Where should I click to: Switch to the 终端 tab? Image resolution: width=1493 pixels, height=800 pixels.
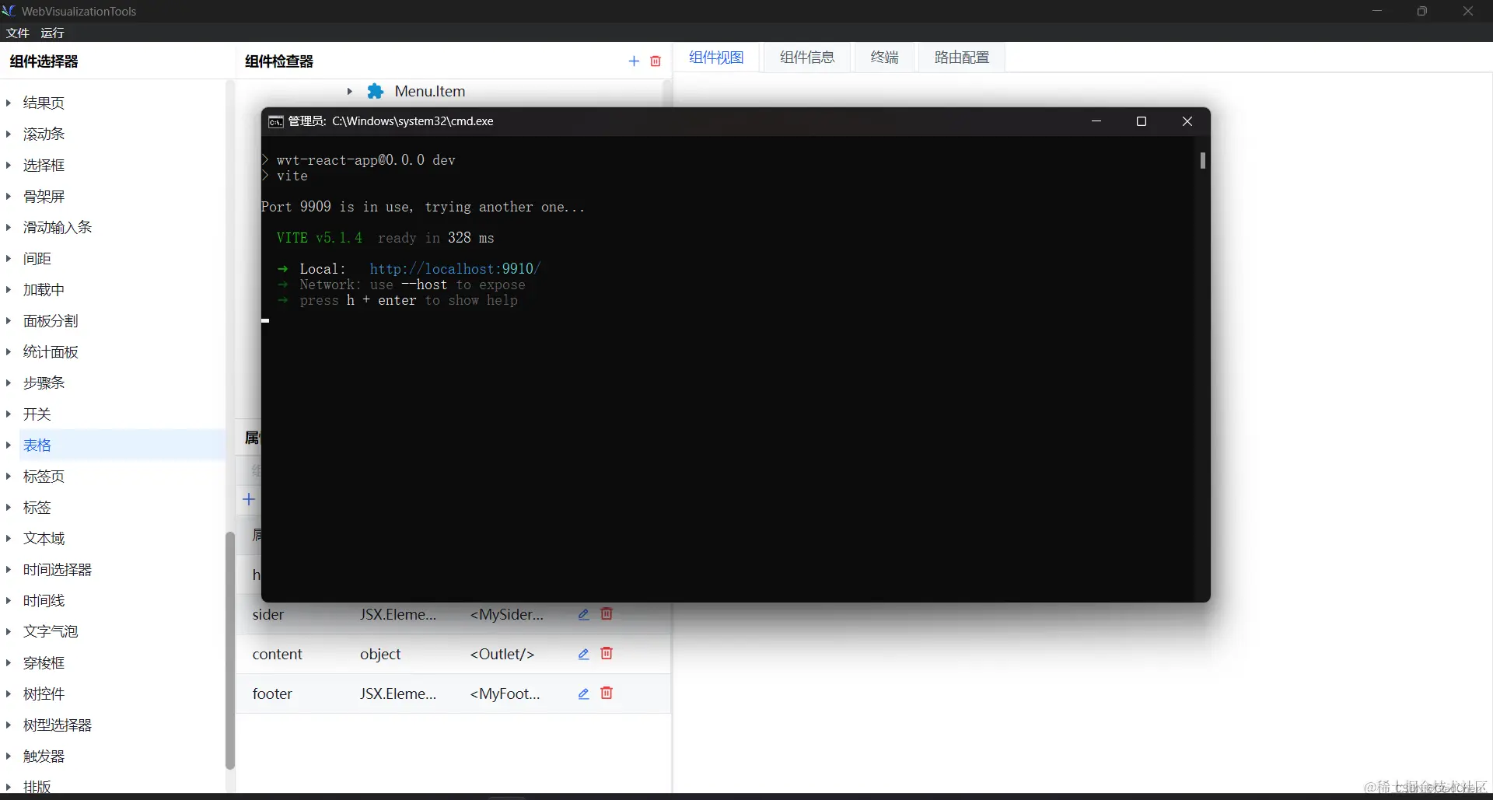tap(884, 58)
